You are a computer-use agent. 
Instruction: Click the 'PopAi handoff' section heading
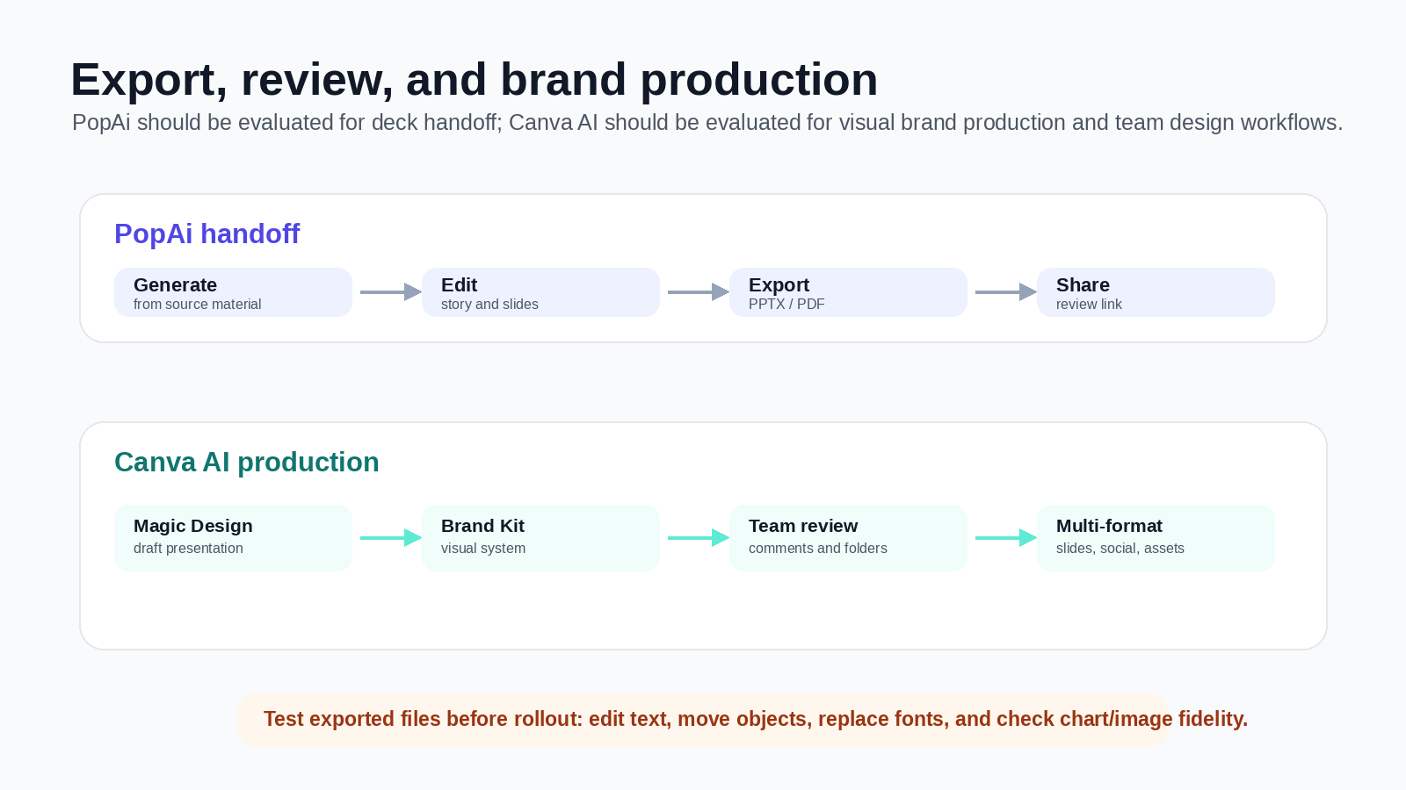pyautogui.click(x=207, y=233)
